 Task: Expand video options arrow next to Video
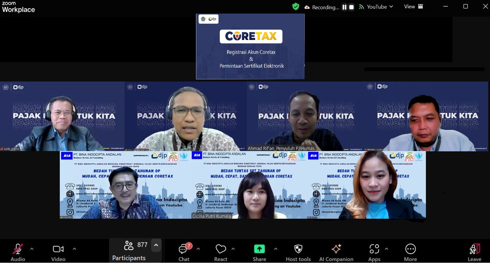point(74,249)
